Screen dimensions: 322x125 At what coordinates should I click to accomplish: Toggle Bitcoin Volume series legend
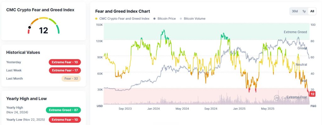pyautogui.click(x=193, y=19)
